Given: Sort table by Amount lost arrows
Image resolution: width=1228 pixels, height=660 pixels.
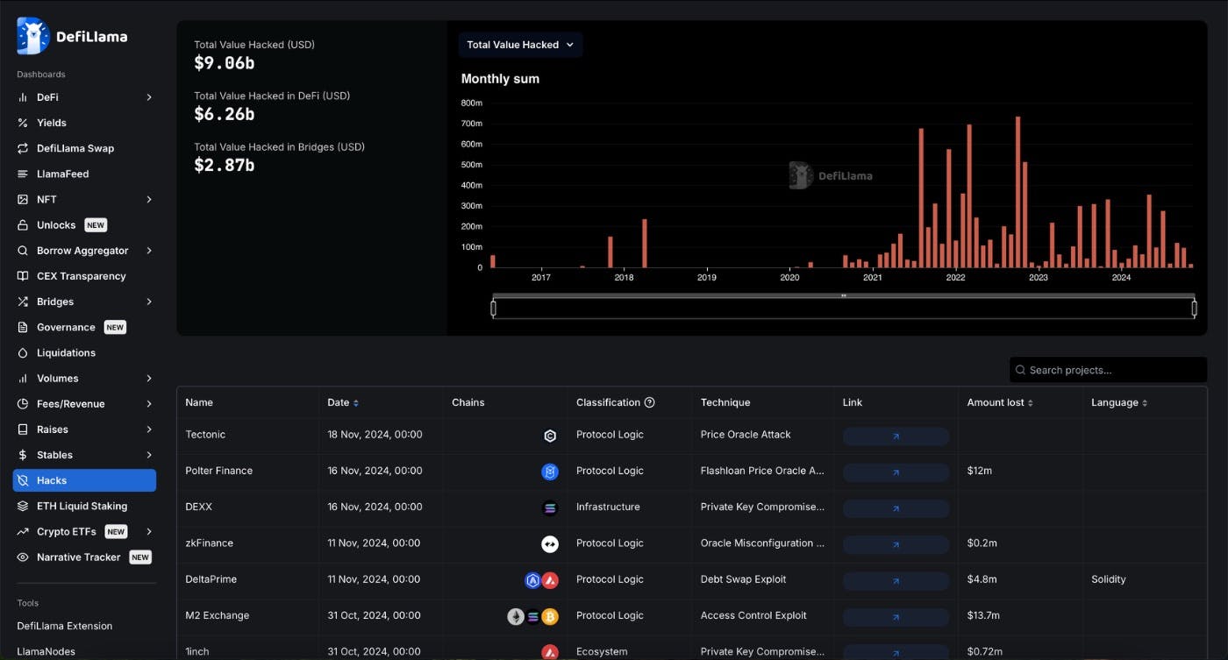Looking at the screenshot, I should (x=1030, y=403).
